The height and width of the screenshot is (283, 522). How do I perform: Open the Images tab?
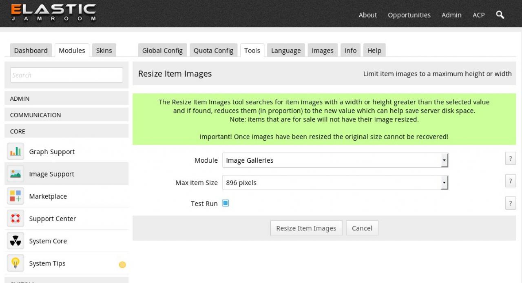323,50
